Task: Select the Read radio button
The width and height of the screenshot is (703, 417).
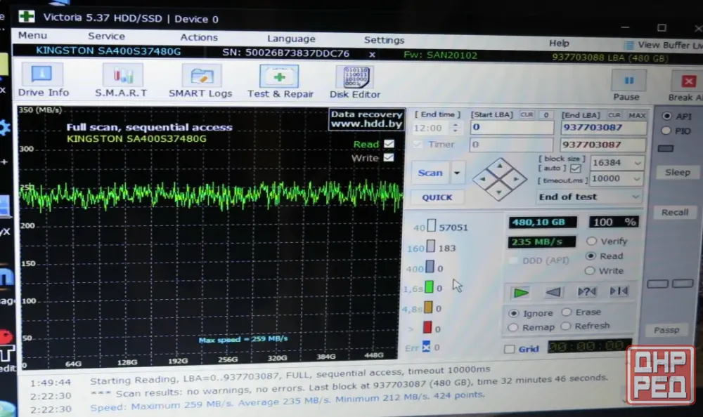Action: [x=591, y=256]
